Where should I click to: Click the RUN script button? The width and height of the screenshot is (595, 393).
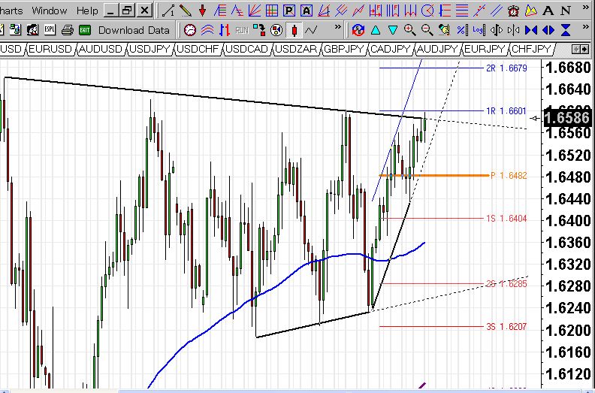coord(242,30)
